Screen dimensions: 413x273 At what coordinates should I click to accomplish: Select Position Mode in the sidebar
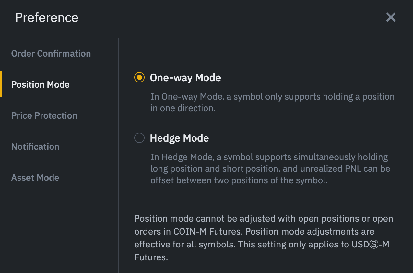40,84
